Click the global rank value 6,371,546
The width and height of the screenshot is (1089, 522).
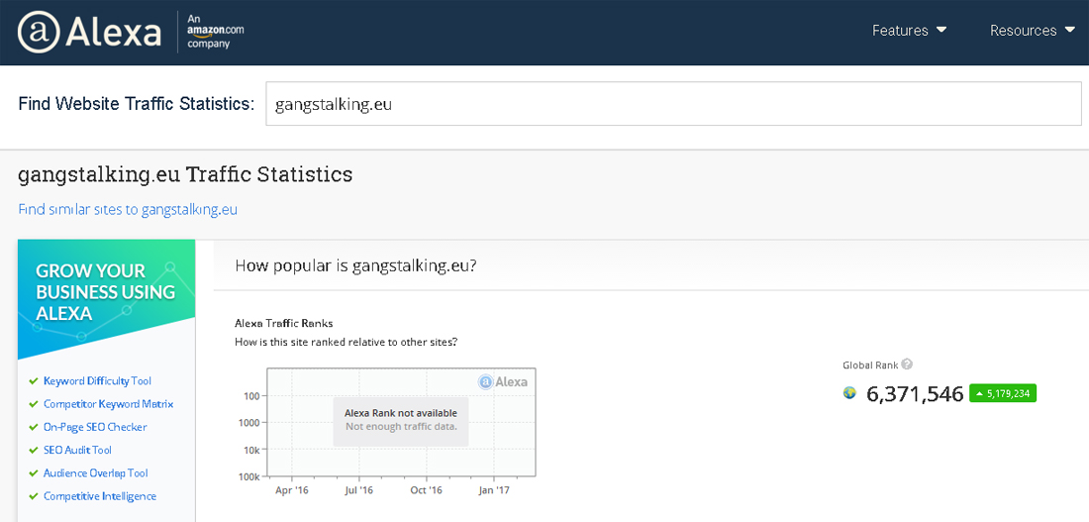pyautogui.click(x=915, y=393)
